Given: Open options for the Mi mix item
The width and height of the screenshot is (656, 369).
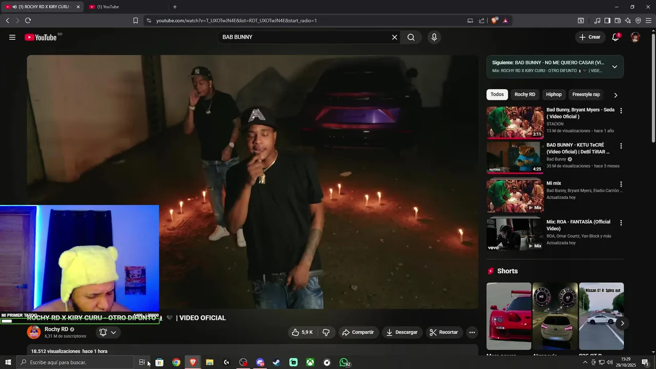Looking at the screenshot, I should 621,184.
